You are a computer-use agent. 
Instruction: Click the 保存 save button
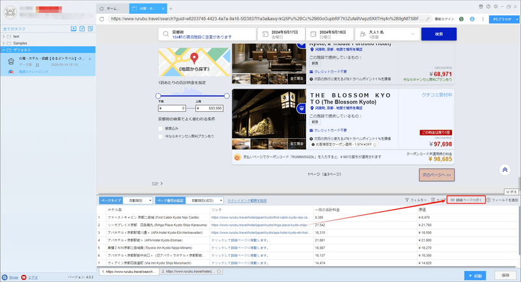505,275
